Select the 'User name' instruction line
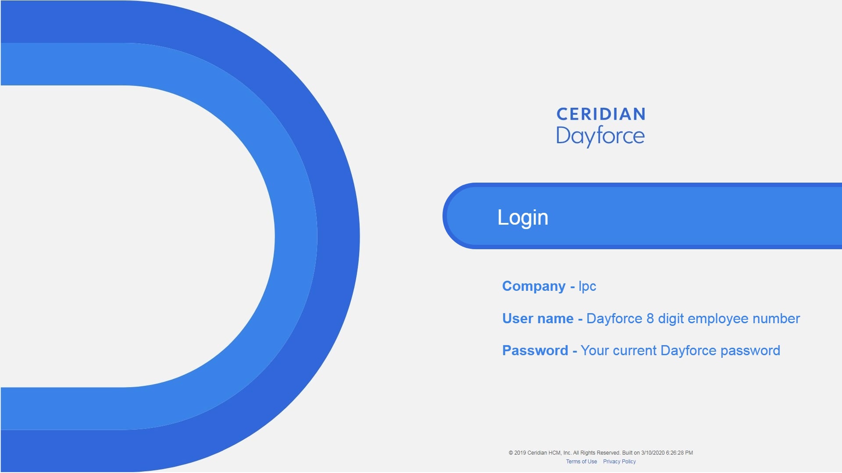The image size is (842, 473). 651,318
